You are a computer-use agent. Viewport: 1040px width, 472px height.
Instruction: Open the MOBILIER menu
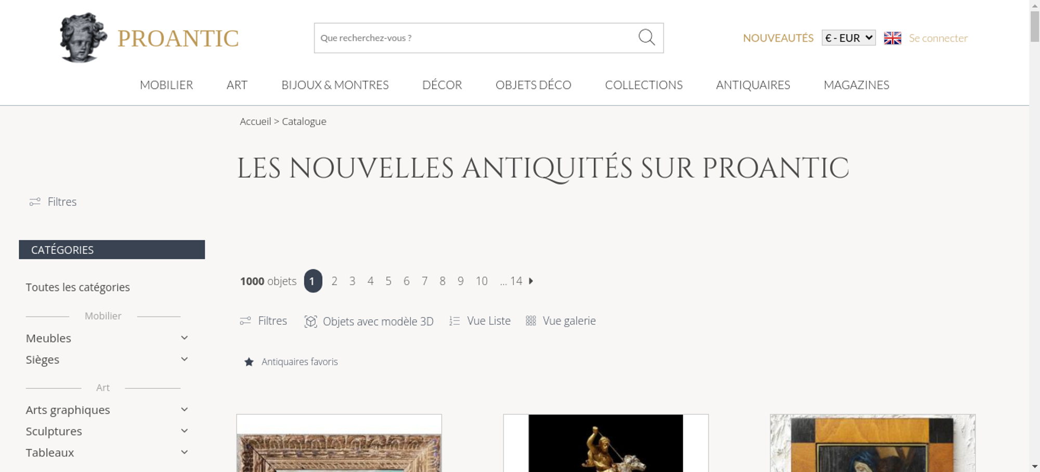[x=166, y=85]
